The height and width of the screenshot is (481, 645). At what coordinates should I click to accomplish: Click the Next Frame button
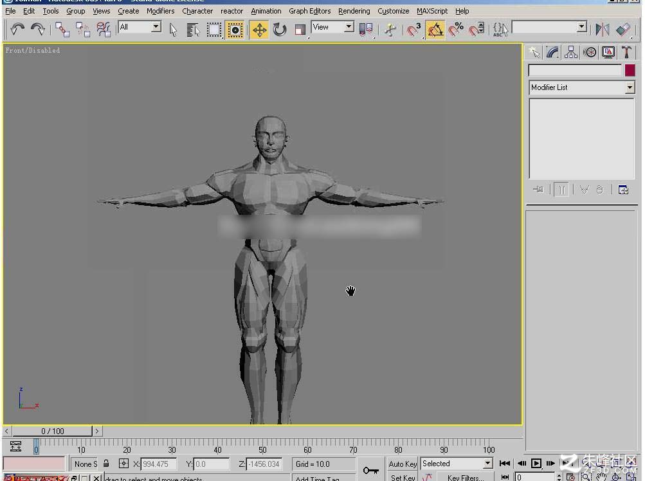pos(550,463)
